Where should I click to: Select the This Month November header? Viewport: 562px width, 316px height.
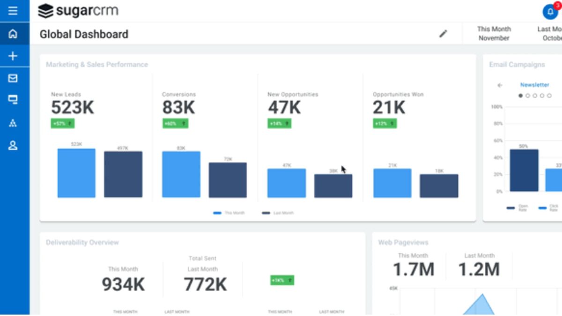point(493,33)
